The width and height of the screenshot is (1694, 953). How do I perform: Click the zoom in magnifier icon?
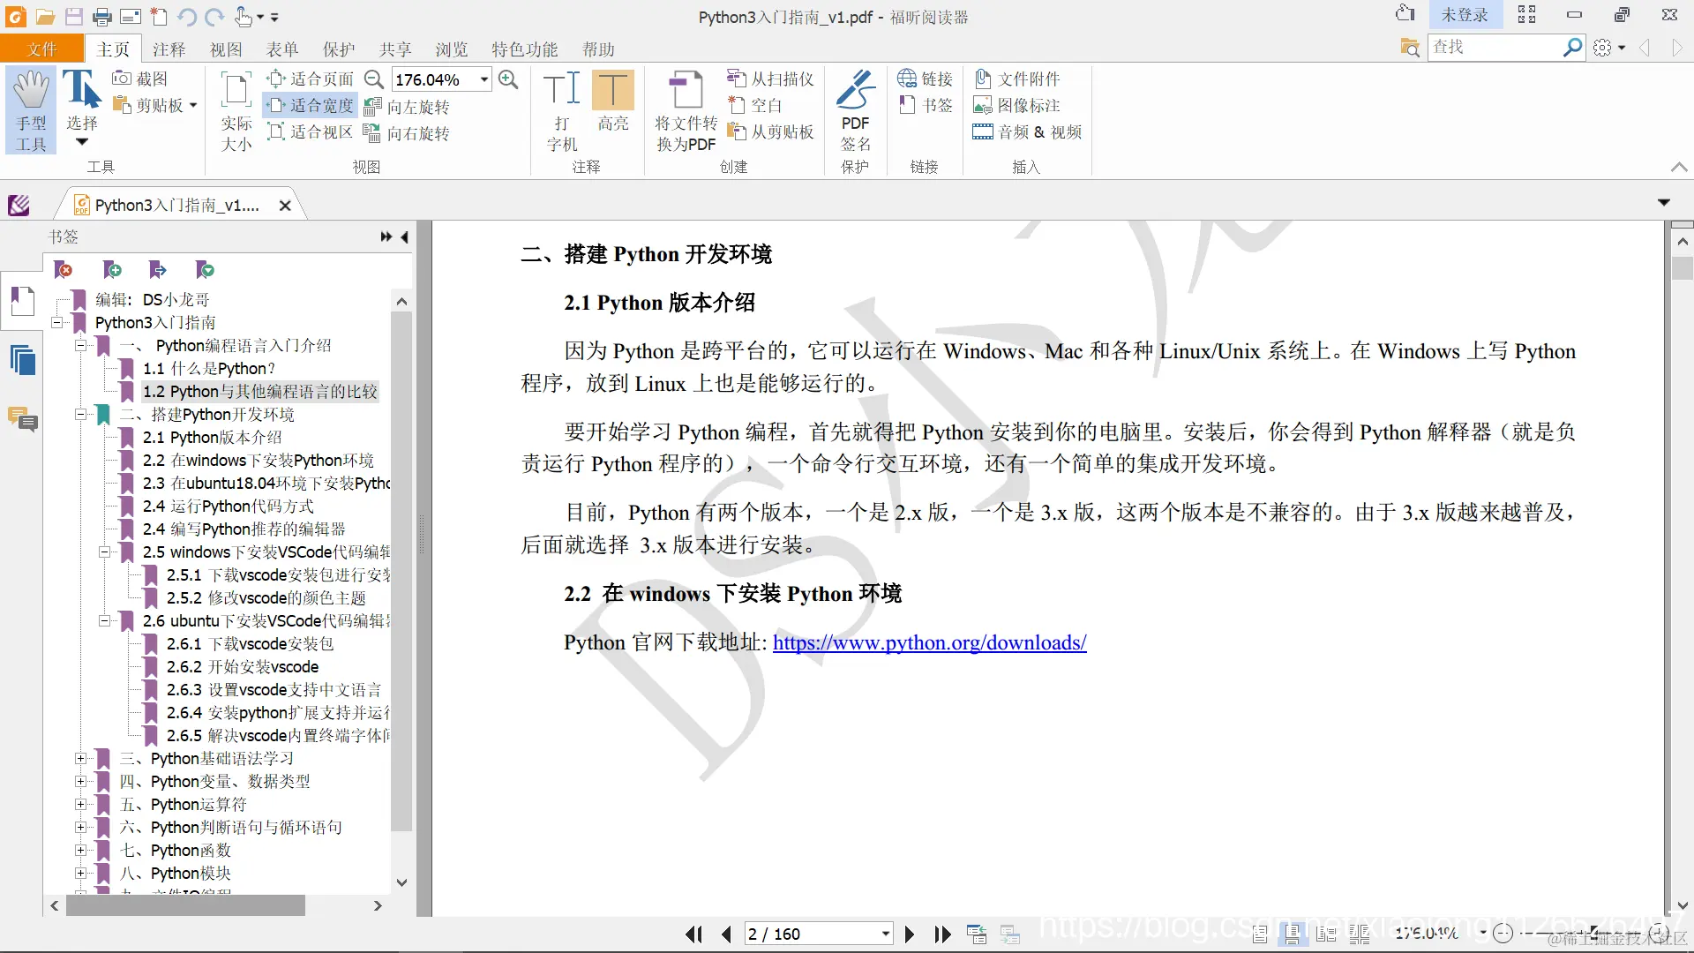point(508,79)
